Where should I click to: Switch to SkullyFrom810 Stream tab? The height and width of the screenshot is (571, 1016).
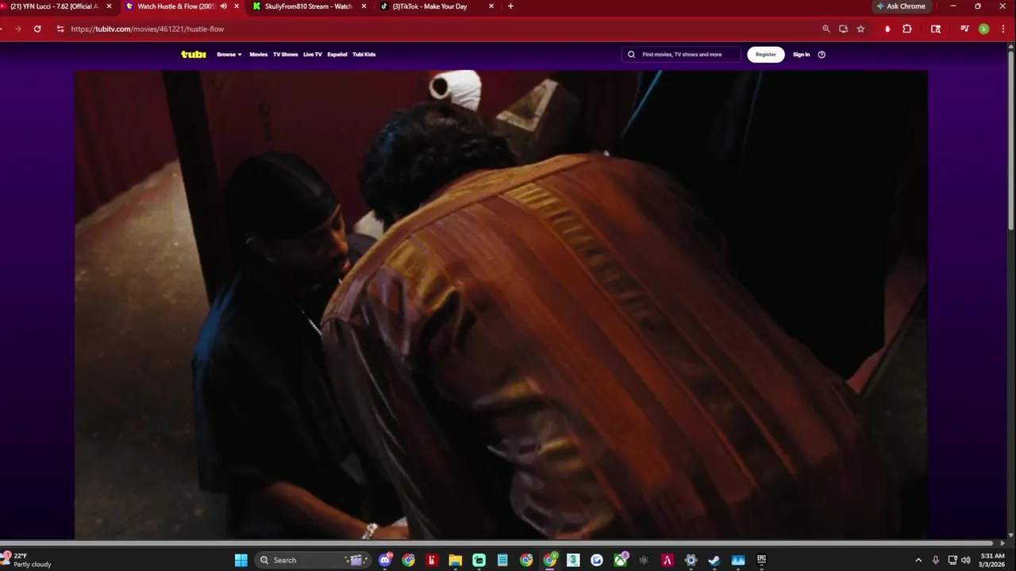(308, 6)
